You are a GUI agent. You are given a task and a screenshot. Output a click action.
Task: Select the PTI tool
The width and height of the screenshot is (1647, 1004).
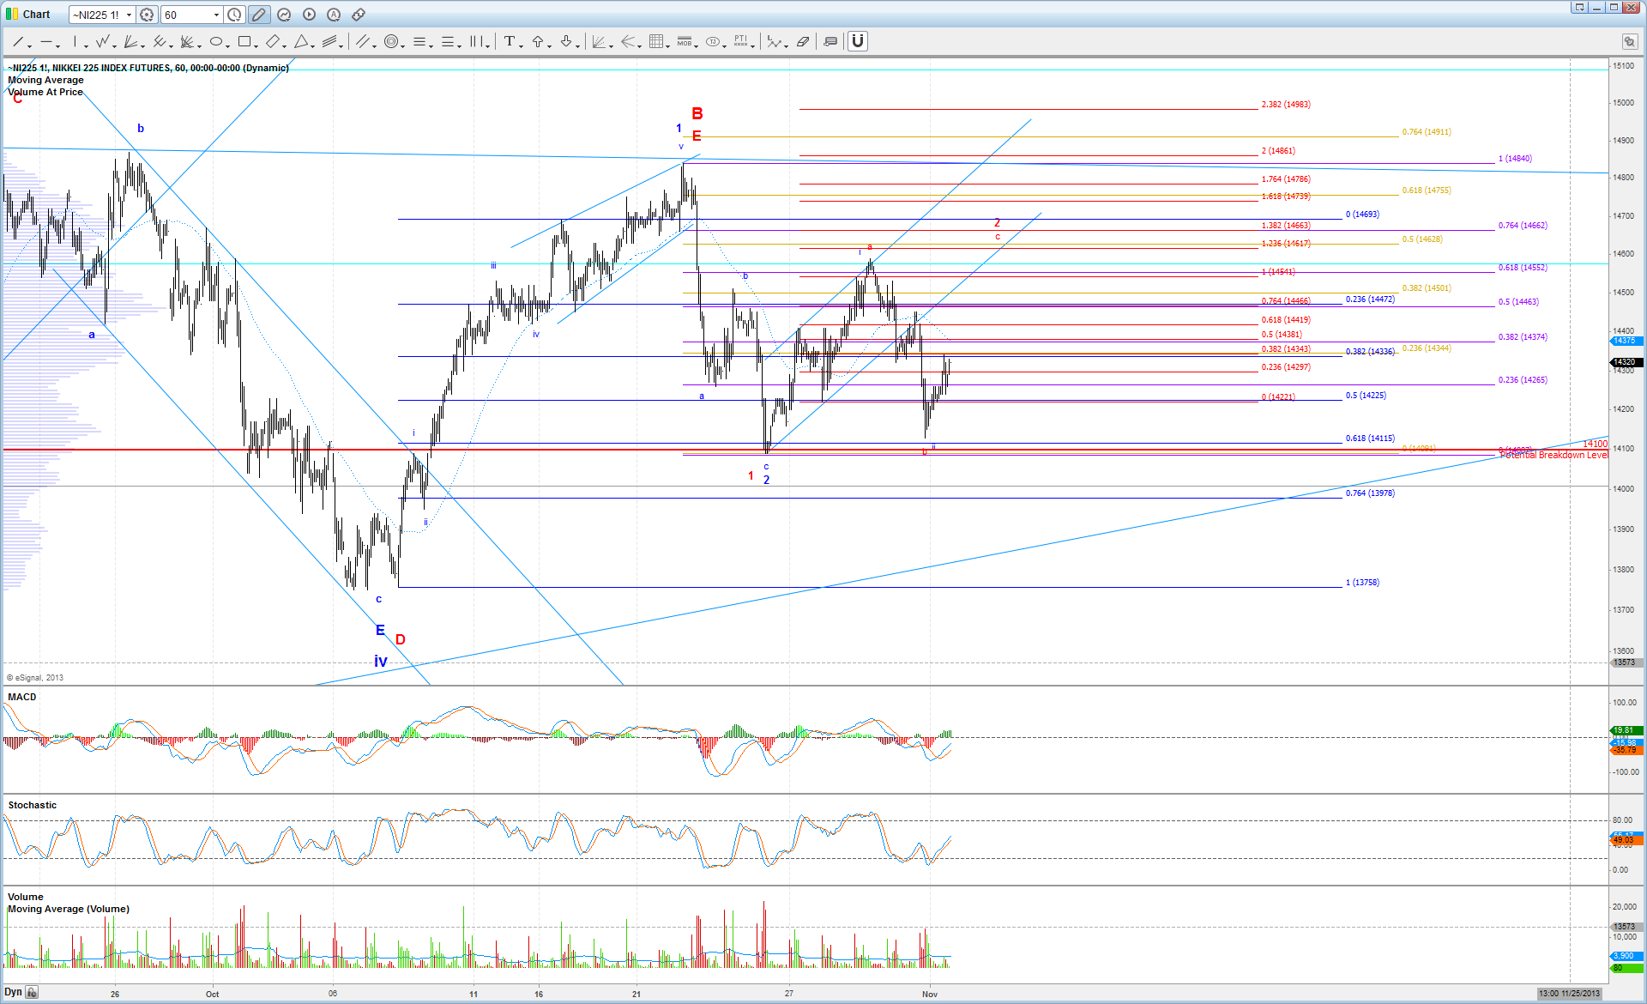pos(740,41)
